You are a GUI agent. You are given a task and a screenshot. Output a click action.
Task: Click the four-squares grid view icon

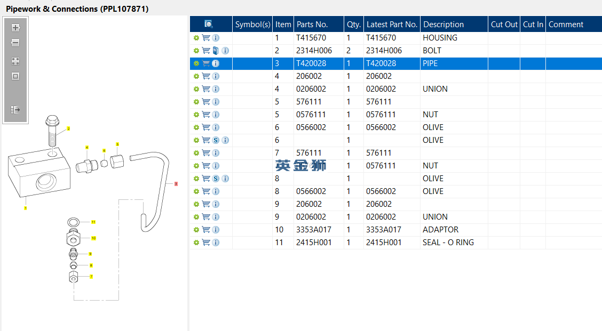tap(15, 61)
